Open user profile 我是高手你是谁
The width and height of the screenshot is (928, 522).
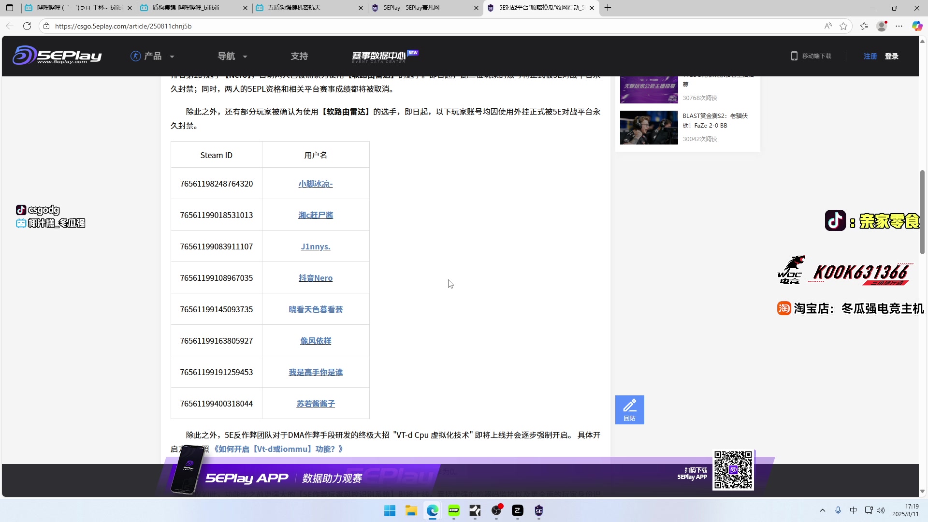pos(316,372)
